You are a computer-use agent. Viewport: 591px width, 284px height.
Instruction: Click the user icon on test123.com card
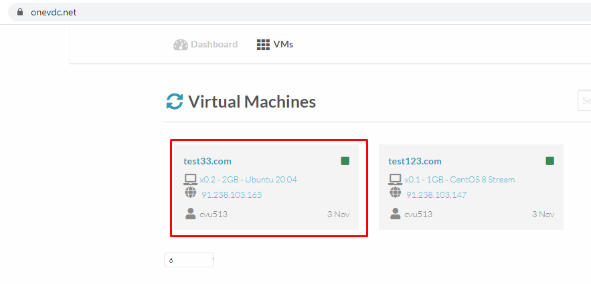pos(395,214)
